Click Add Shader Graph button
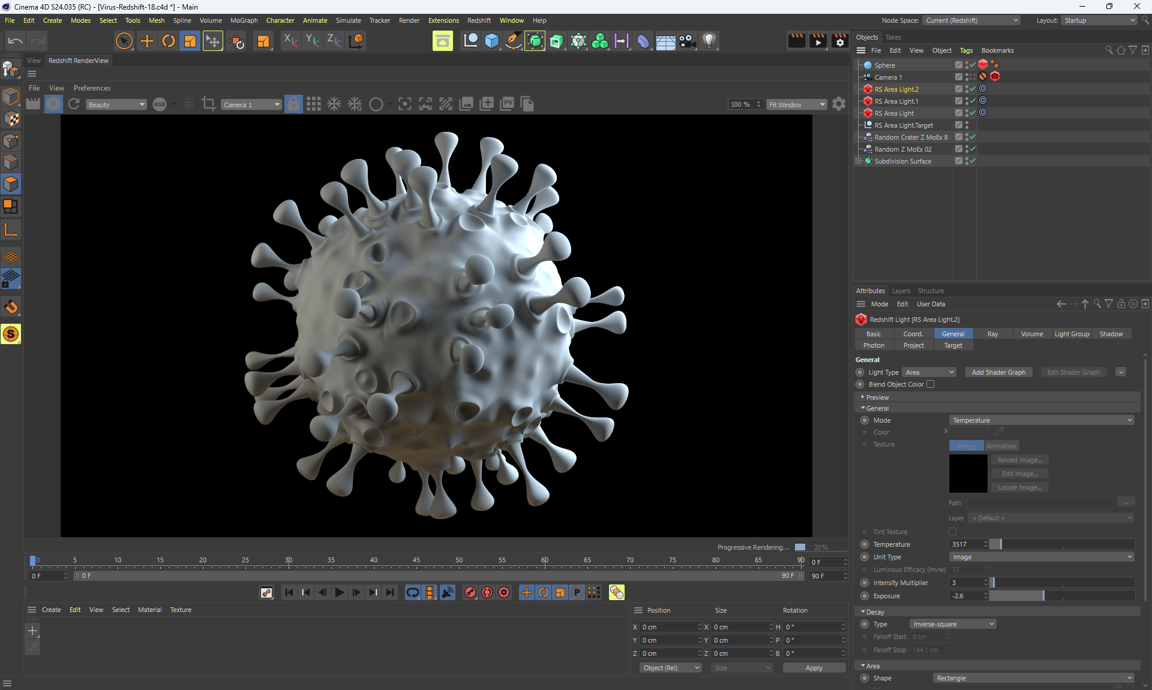 coord(998,372)
